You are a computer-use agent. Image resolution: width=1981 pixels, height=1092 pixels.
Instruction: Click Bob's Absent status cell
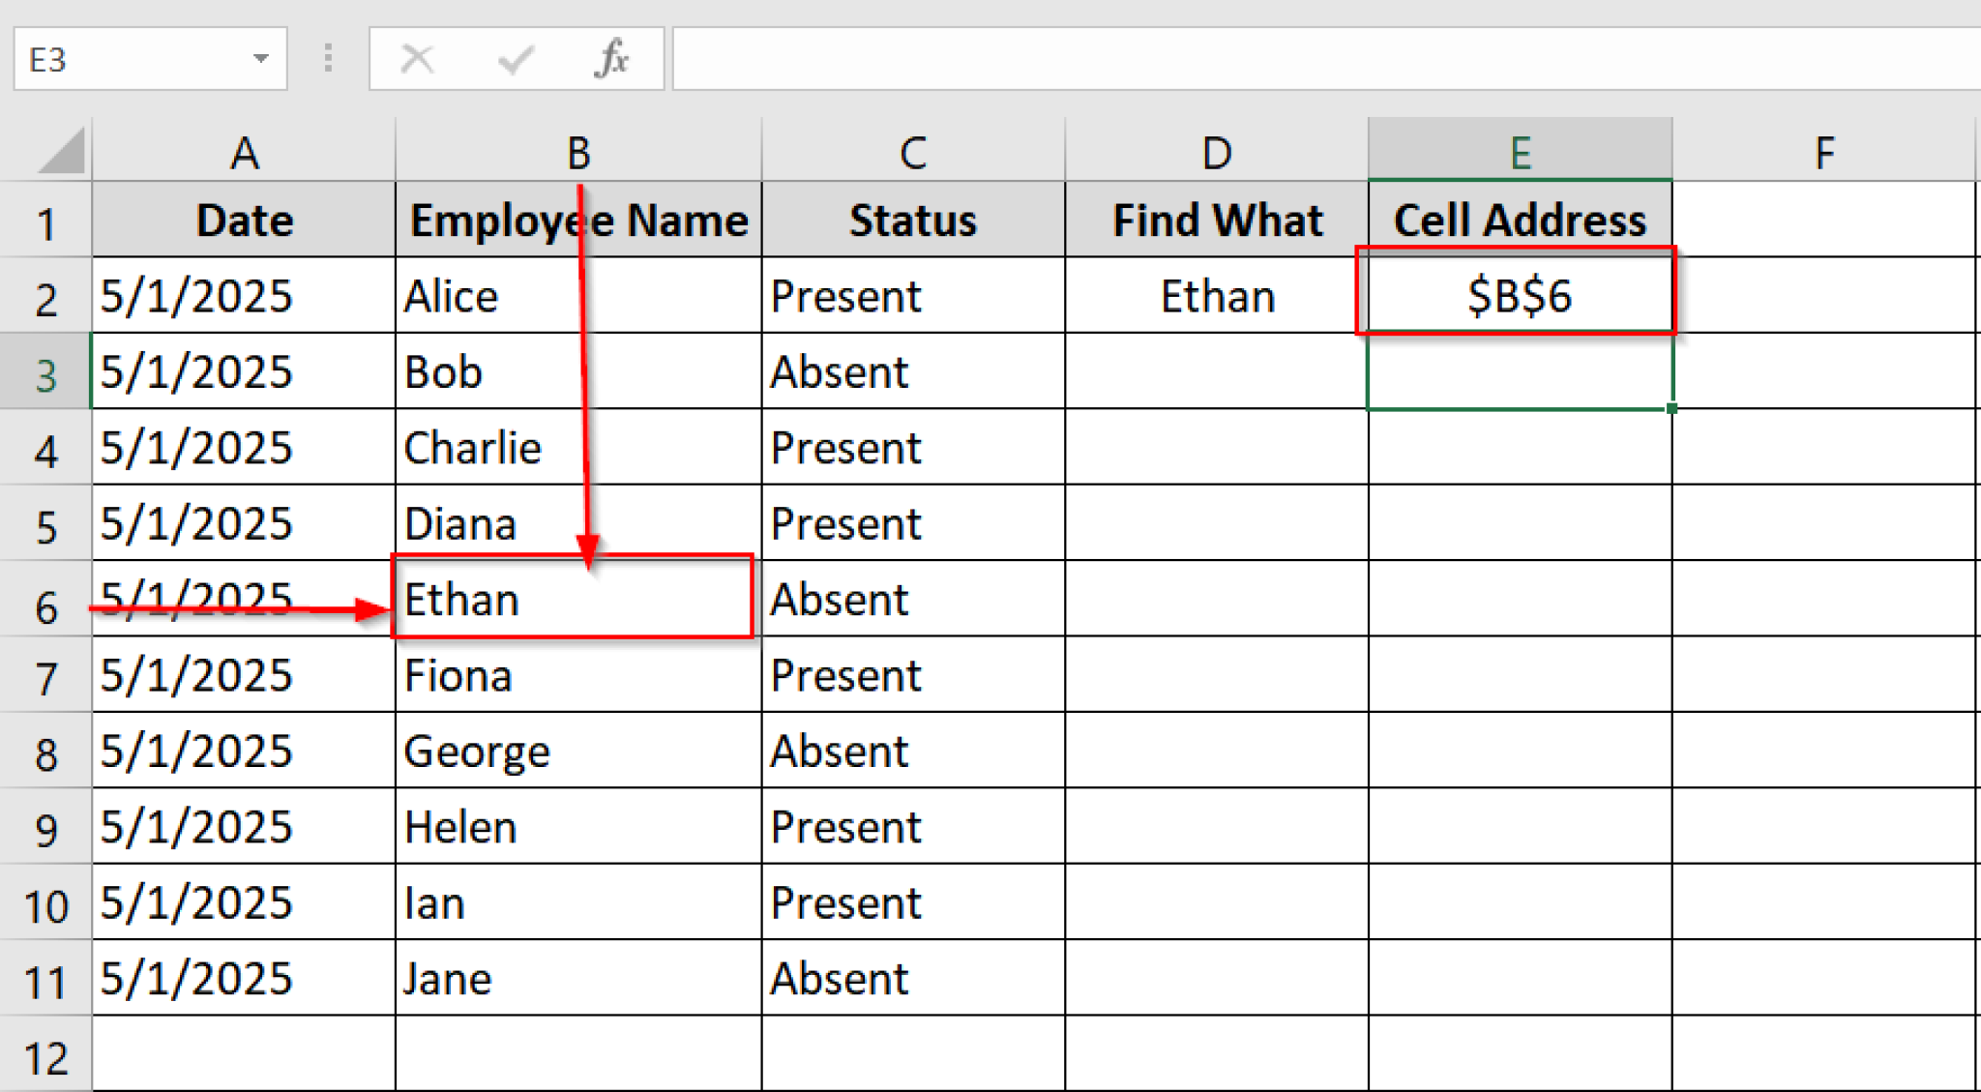[913, 371]
